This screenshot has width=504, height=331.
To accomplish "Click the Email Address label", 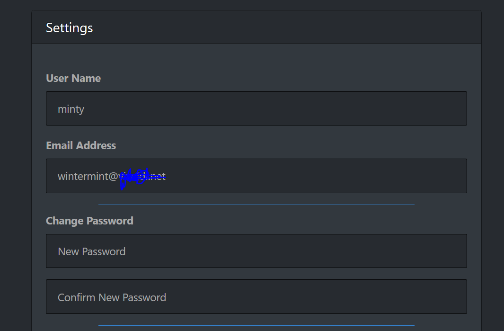I will 81,145.
